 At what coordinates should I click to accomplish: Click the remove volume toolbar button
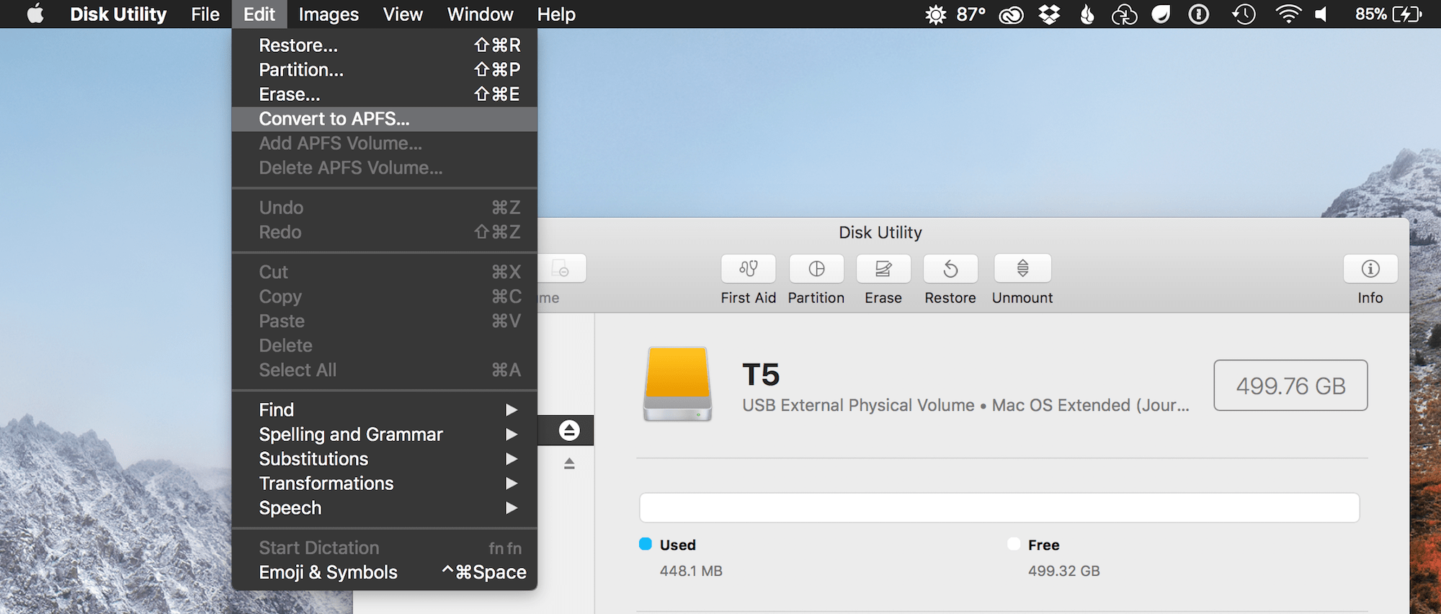(x=561, y=269)
